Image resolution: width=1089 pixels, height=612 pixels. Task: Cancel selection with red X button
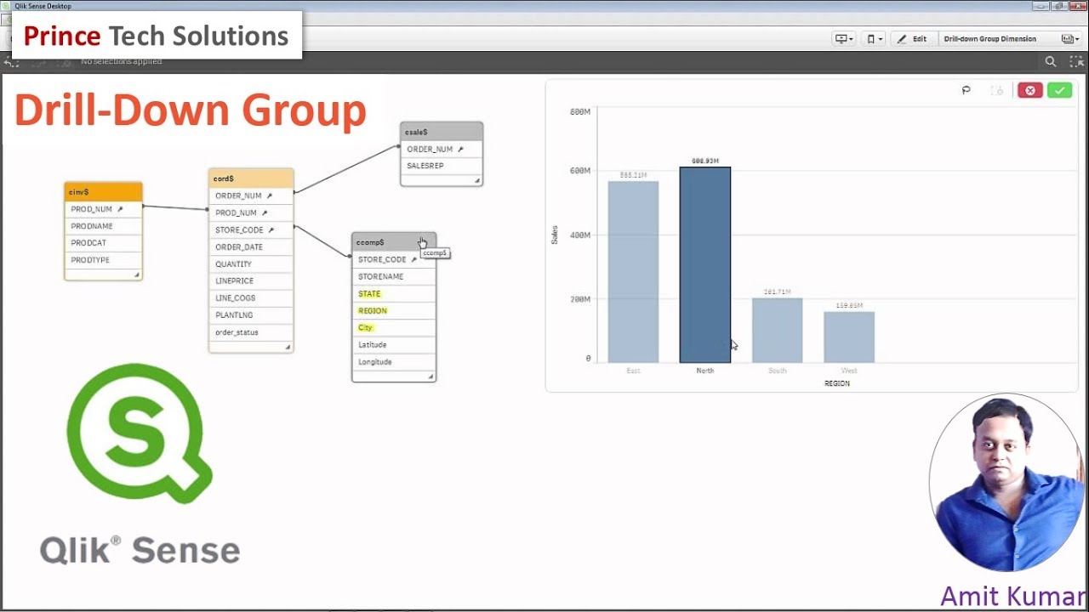click(1029, 90)
